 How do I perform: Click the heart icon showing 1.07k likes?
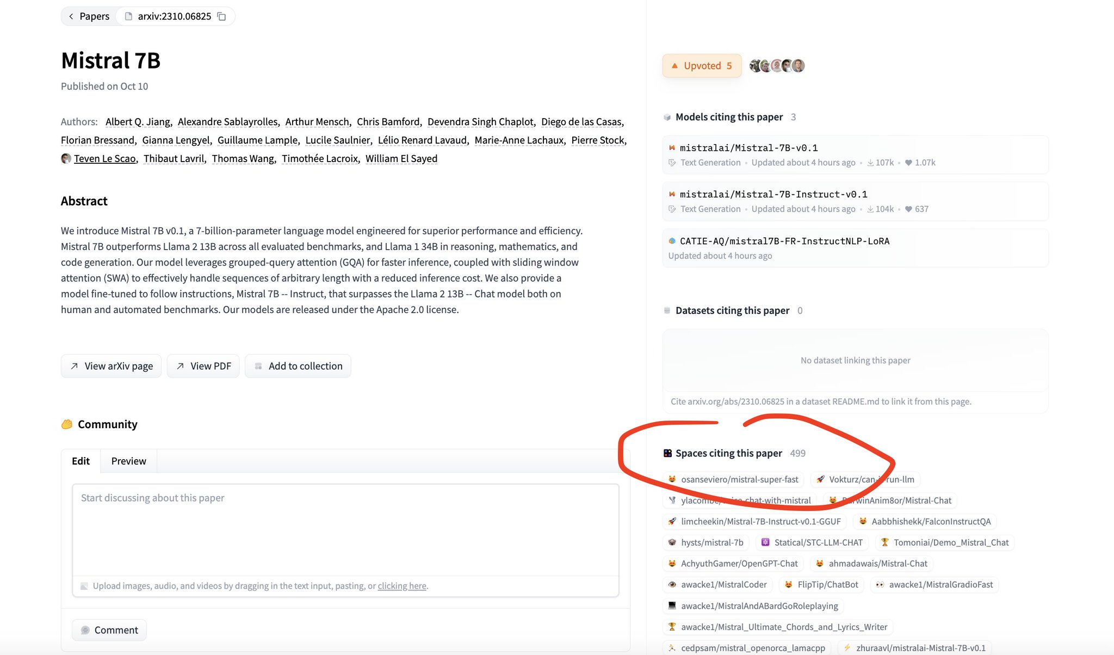(908, 163)
